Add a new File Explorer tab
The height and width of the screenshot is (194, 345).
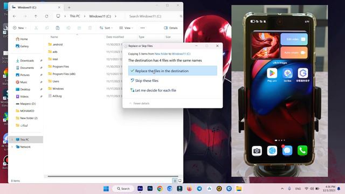[x=69, y=7]
